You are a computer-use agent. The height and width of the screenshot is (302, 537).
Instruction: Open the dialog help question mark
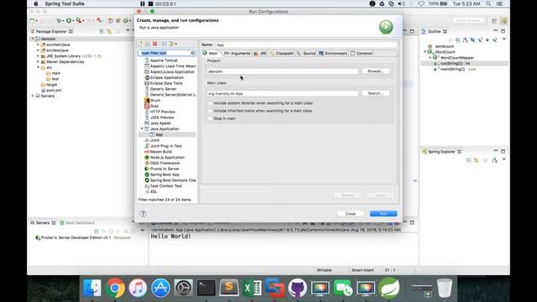(143, 214)
